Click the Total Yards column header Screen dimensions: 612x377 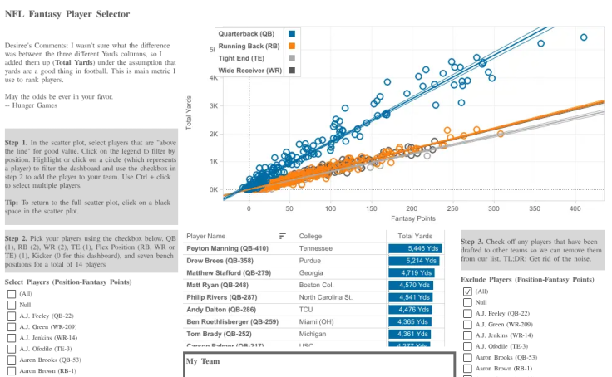415,237
